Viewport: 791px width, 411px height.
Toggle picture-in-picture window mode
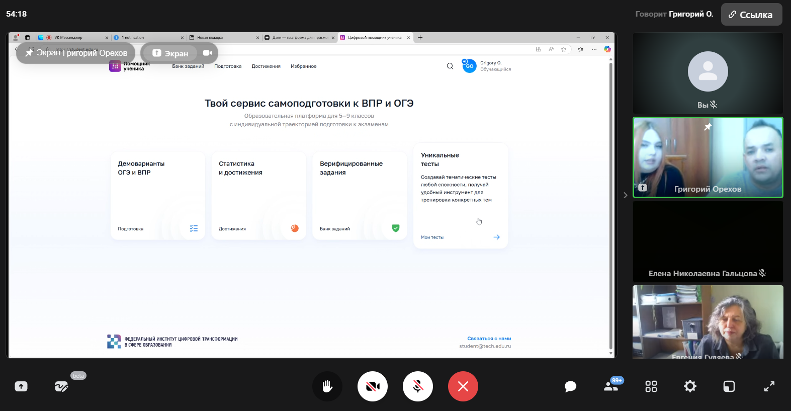[729, 386]
